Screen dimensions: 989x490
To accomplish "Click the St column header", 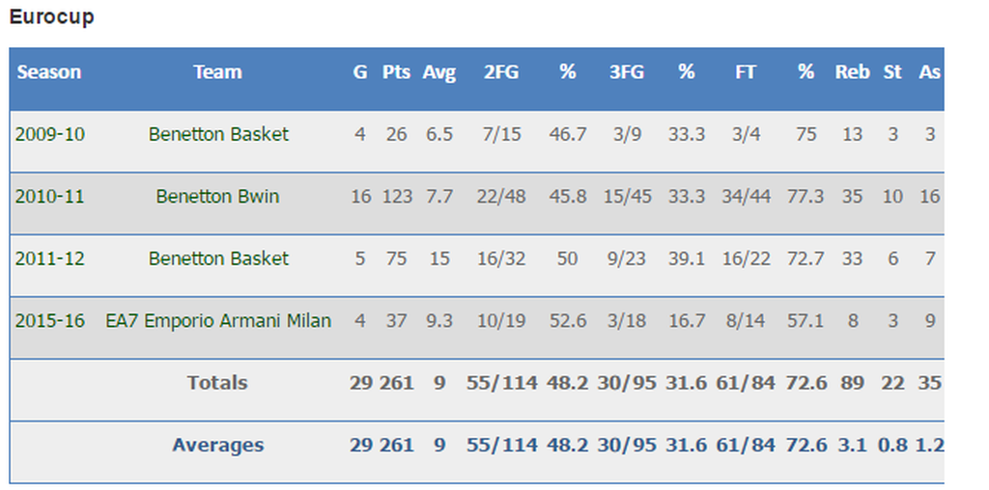I will click(892, 72).
